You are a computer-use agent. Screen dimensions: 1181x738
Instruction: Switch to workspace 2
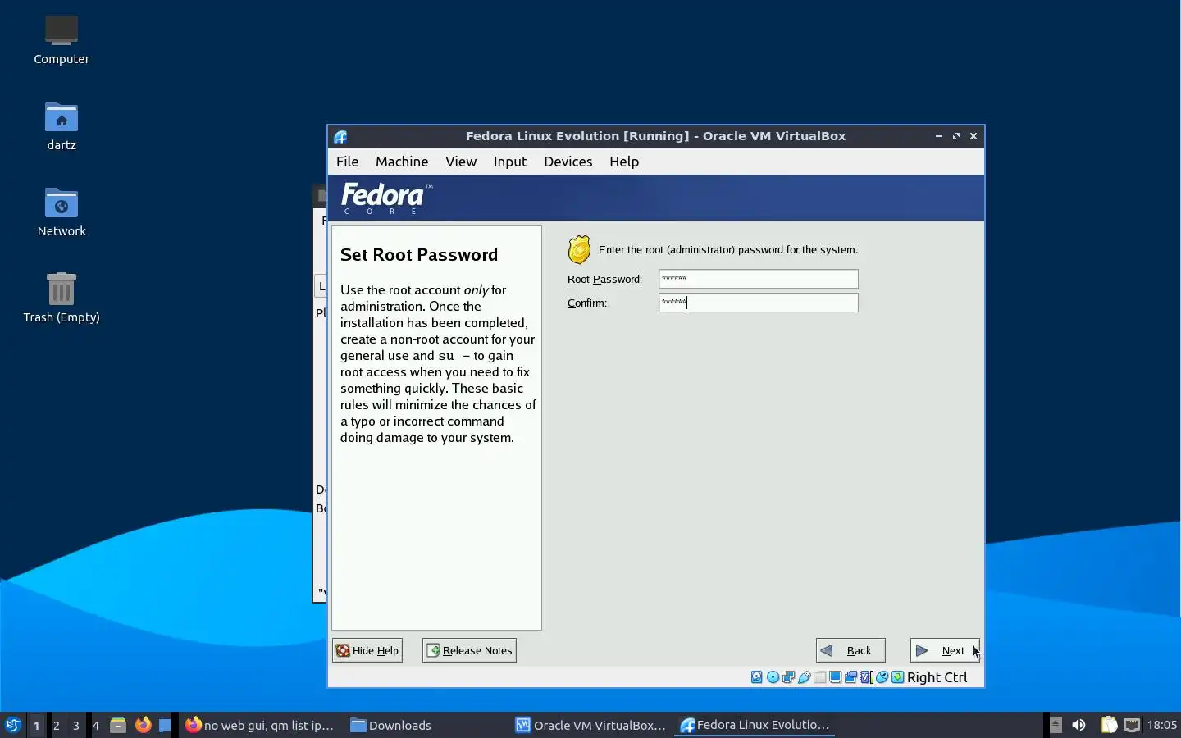pos(56,725)
